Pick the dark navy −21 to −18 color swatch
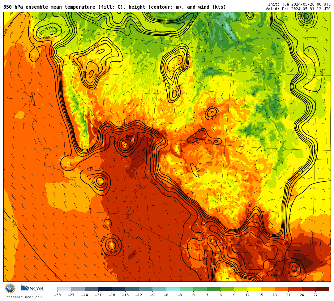Screen dimensions: 334x301 pos(105,289)
